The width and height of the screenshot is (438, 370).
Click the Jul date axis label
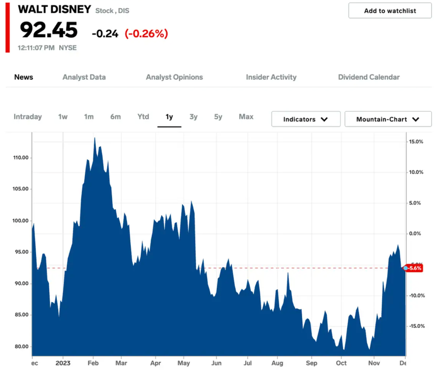point(247,363)
